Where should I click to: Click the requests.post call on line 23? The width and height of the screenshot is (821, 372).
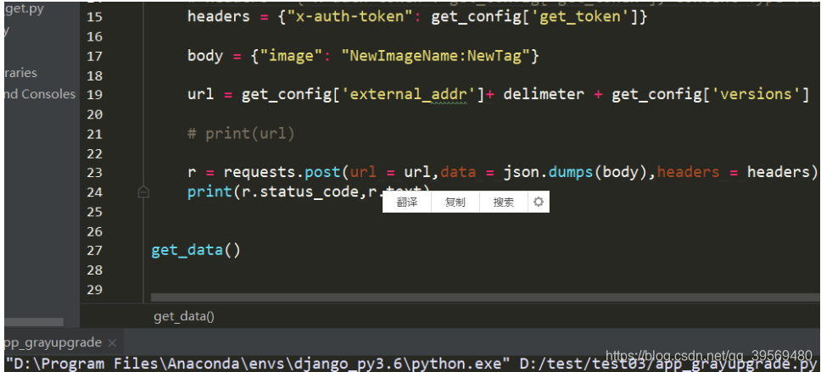point(282,172)
